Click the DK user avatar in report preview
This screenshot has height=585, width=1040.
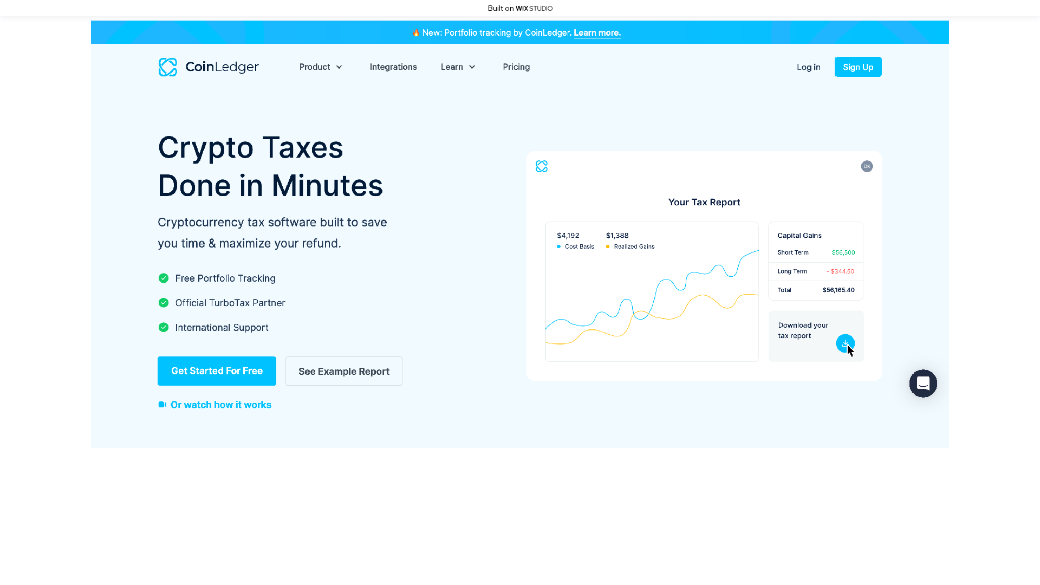click(867, 166)
